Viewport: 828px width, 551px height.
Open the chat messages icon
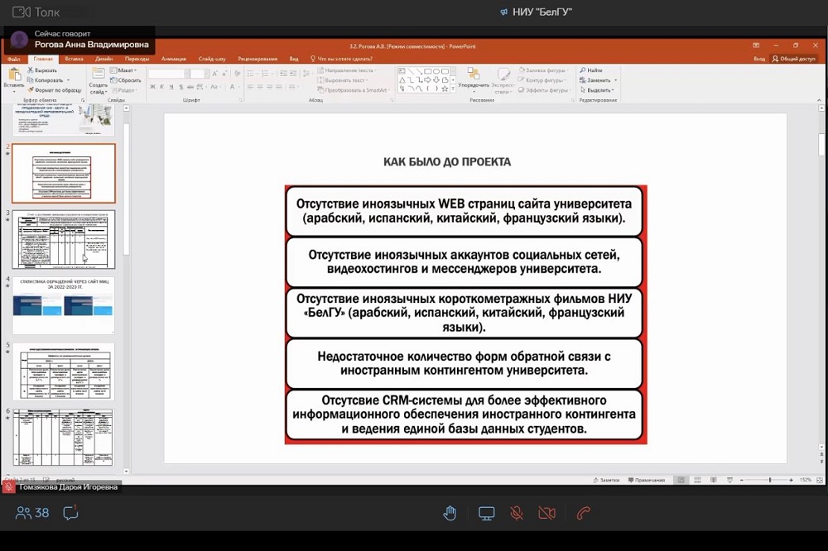pos(71,513)
